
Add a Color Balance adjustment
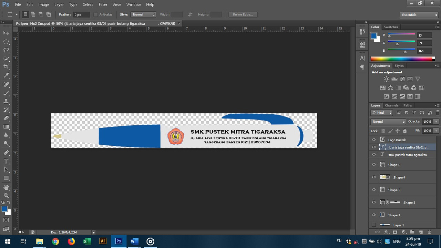click(x=390, y=88)
